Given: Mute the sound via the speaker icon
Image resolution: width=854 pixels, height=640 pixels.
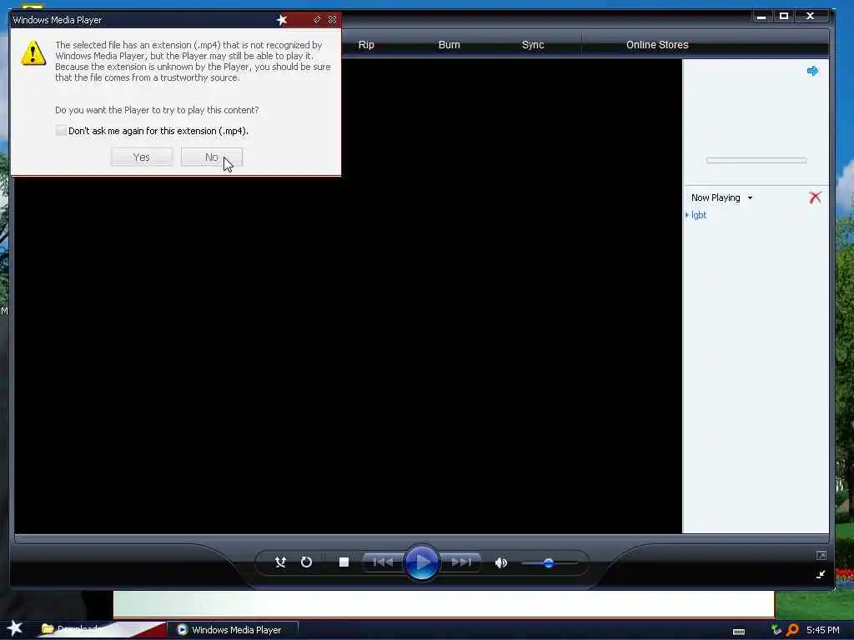Looking at the screenshot, I should 500,562.
